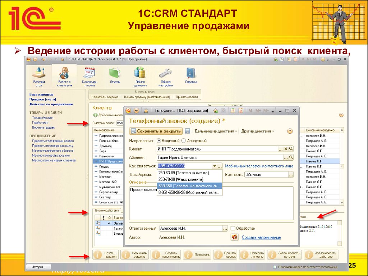Click the Отчеты folder icon
Screen dimensions: 368x276
pos(115,73)
